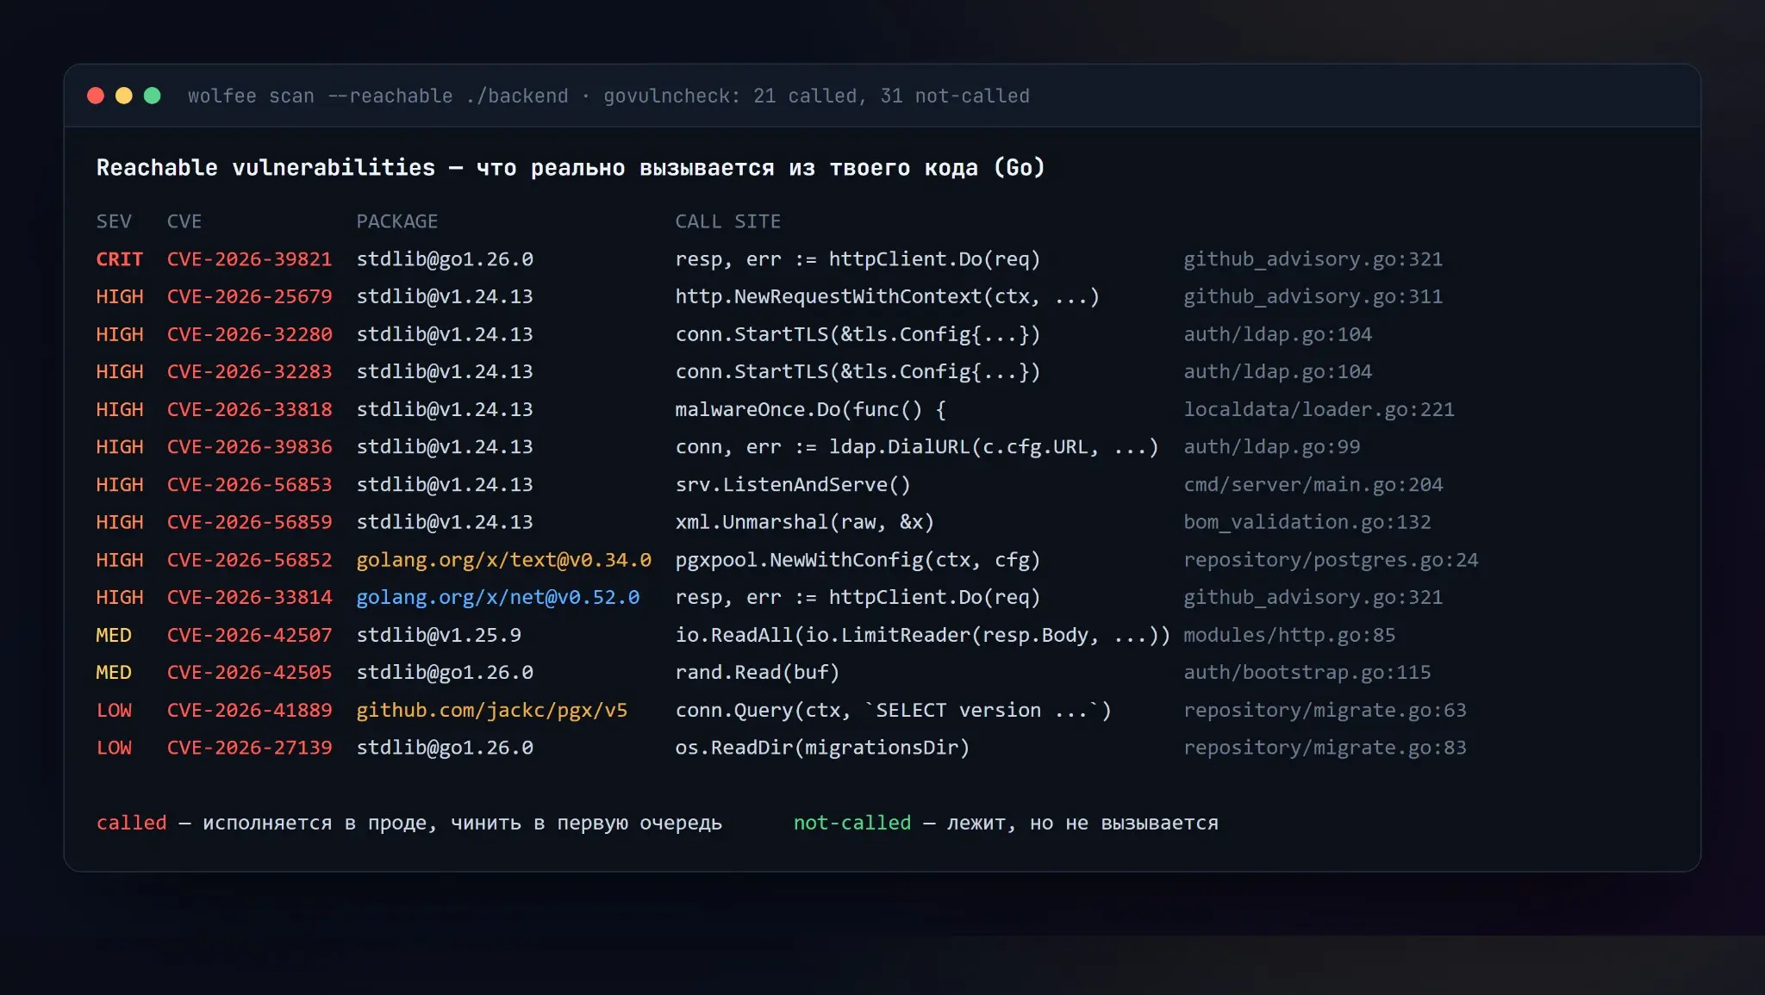Click the CALL SITE column header
The width and height of the screenshot is (1765, 995).
pyautogui.click(x=728, y=221)
